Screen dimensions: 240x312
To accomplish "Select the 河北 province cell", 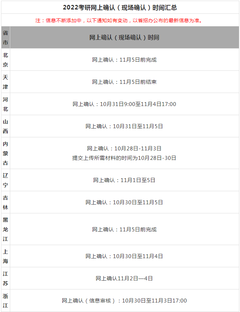I will coord(5,104).
